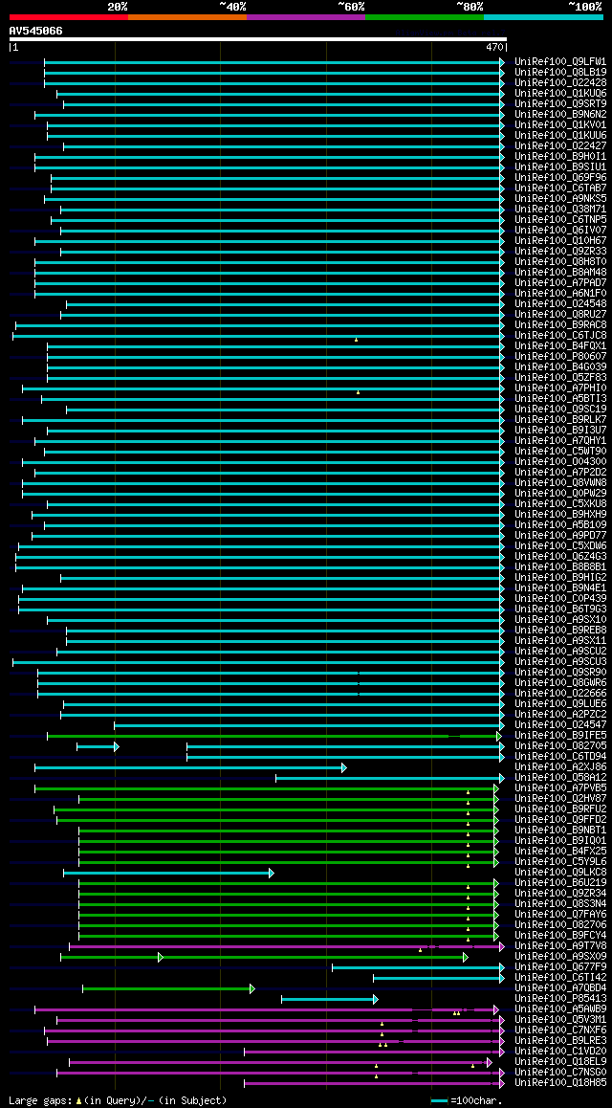Screen dimensions: 612x1108
Task: Click the cyan alignment bar for UniRef100_Q677F9
Action: 417,966
